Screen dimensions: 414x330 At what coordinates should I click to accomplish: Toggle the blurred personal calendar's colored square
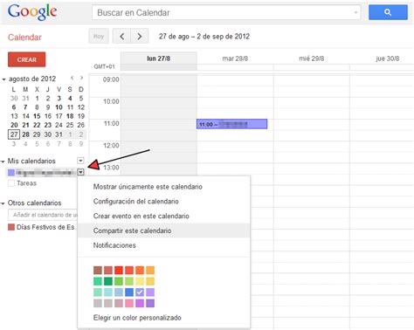pos(11,173)
